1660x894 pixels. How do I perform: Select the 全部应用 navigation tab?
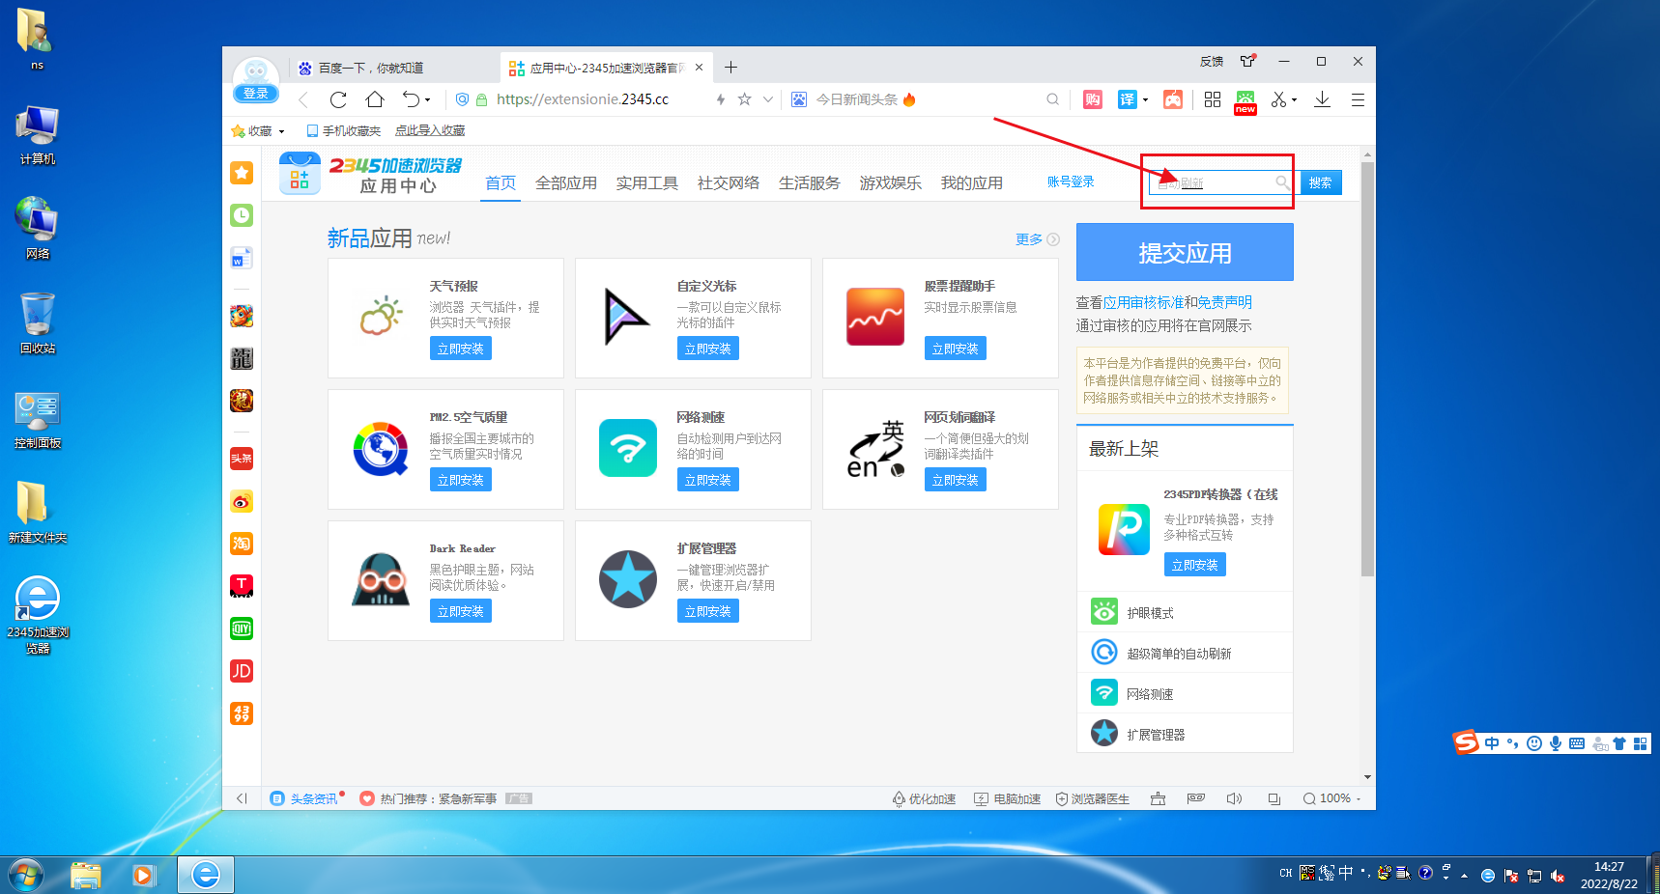566,182
